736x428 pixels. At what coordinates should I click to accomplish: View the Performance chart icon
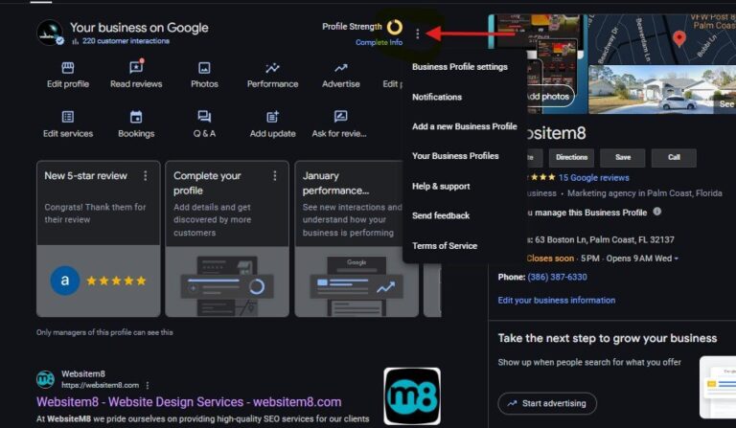pos(272,68)
